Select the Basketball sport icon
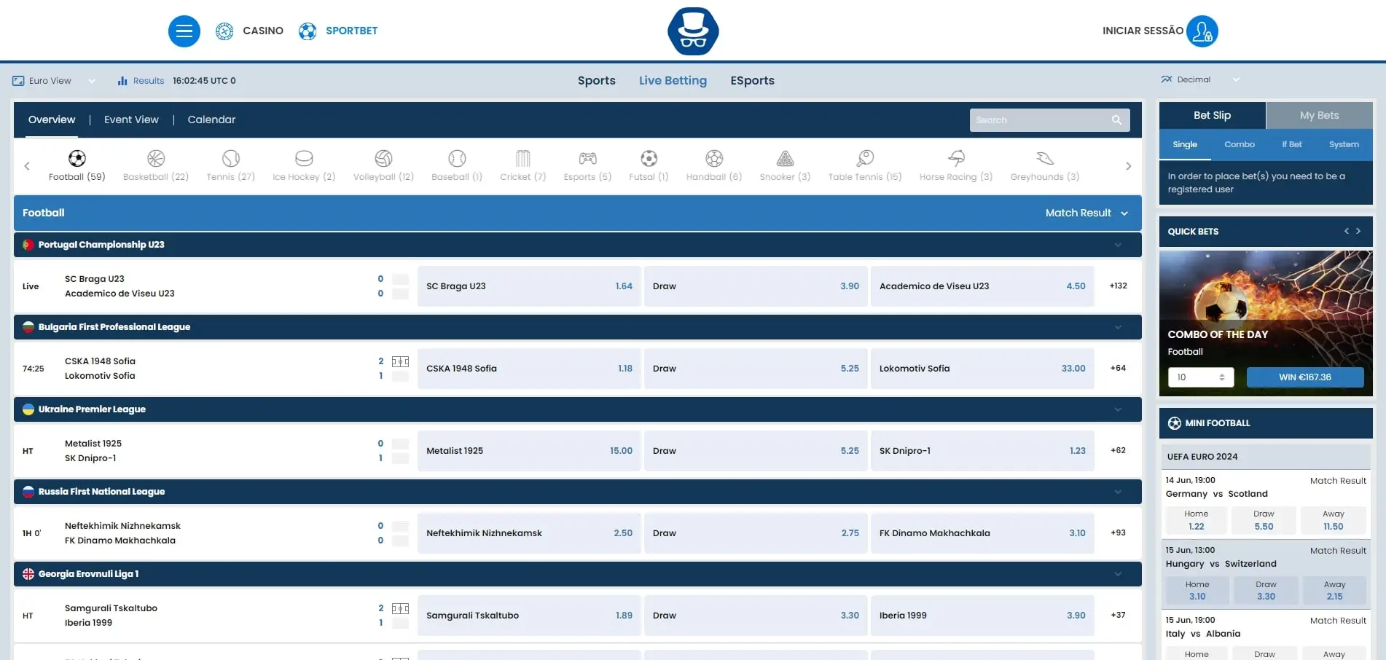 (156, 159)
